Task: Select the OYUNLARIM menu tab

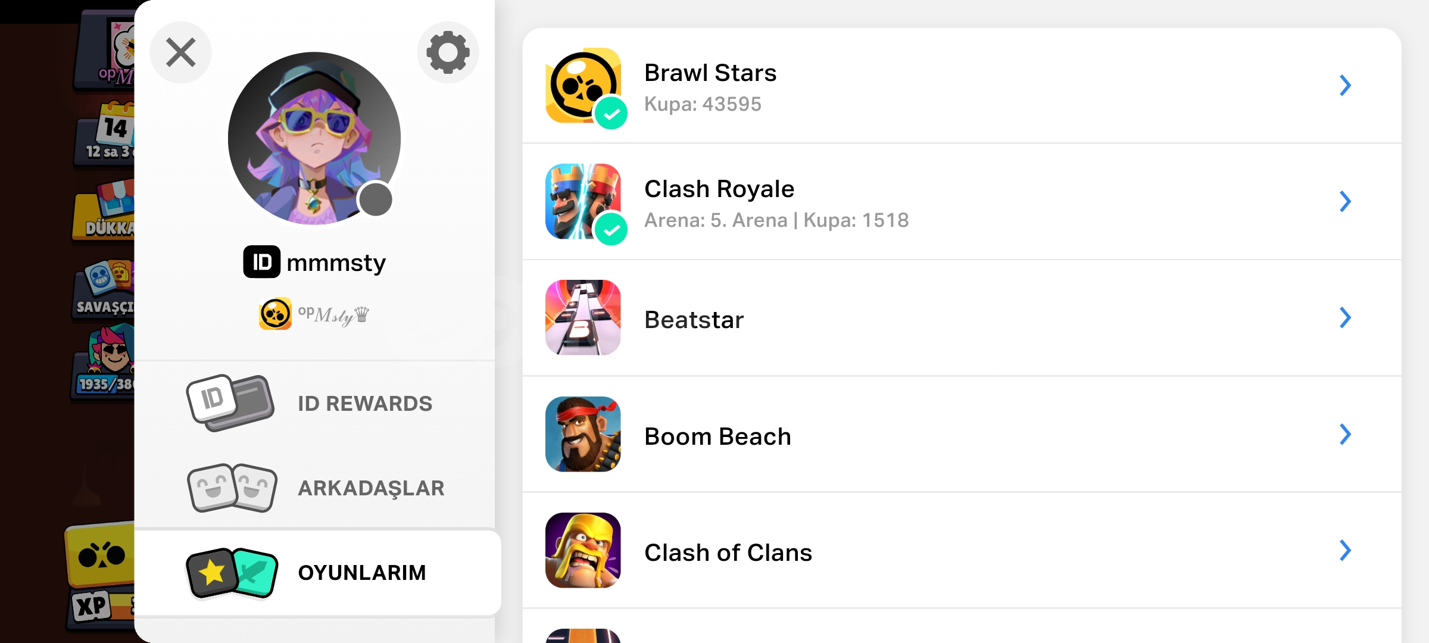Action: [318, 573]
